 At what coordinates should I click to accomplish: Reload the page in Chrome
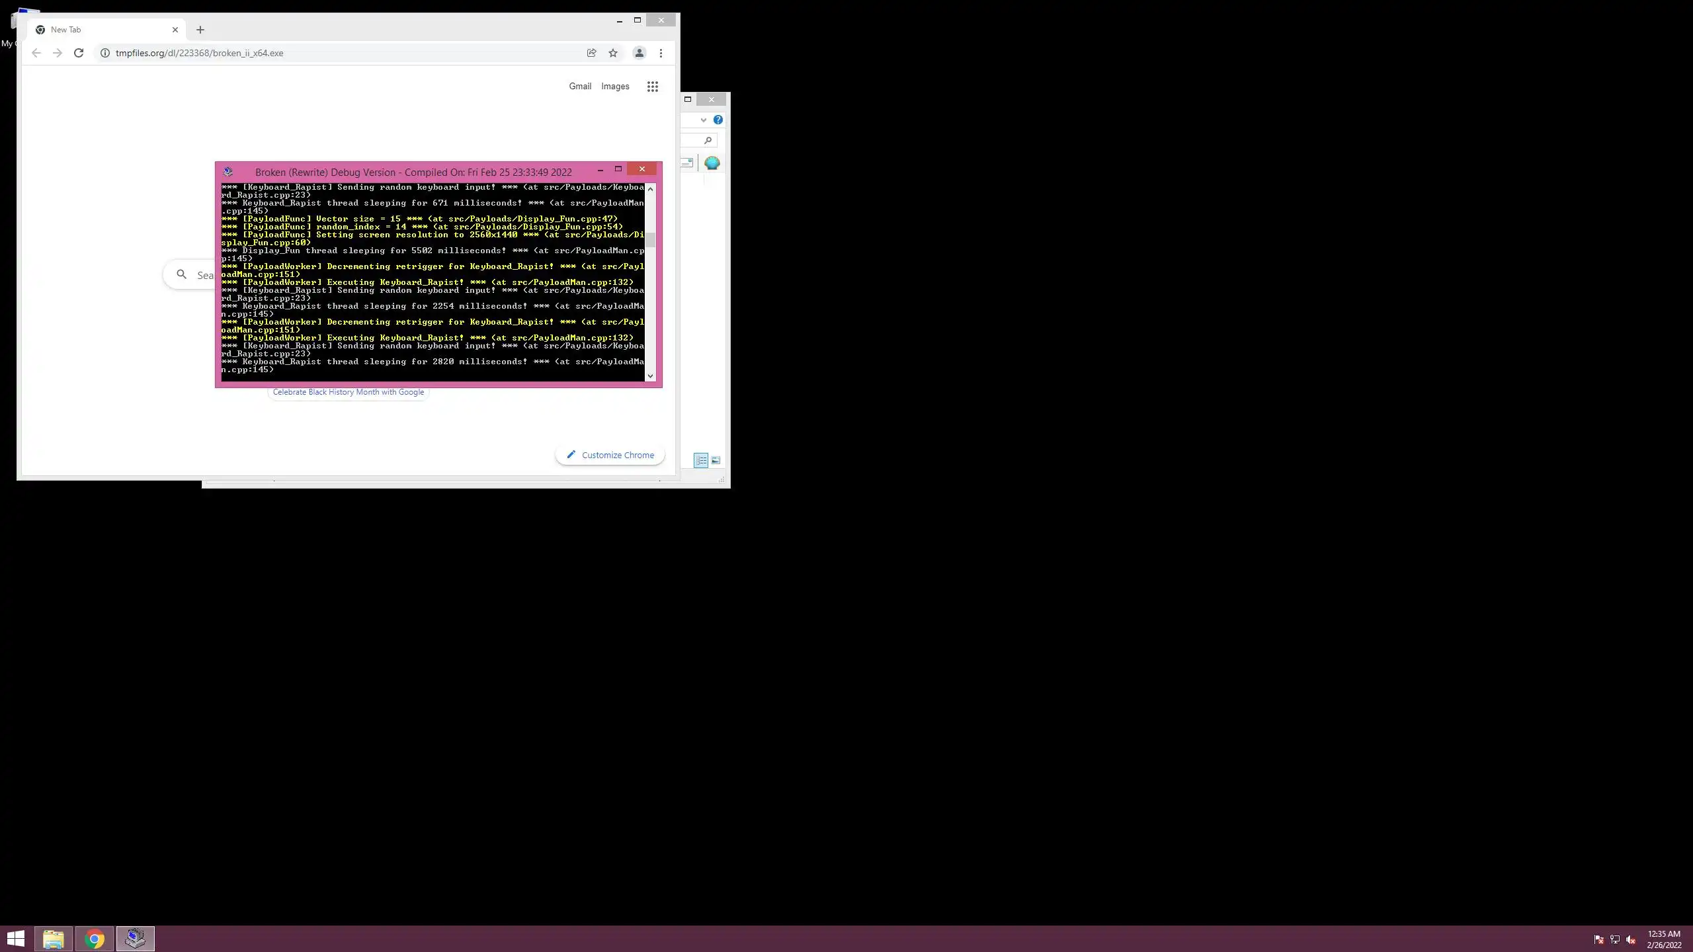coord(79,53)
